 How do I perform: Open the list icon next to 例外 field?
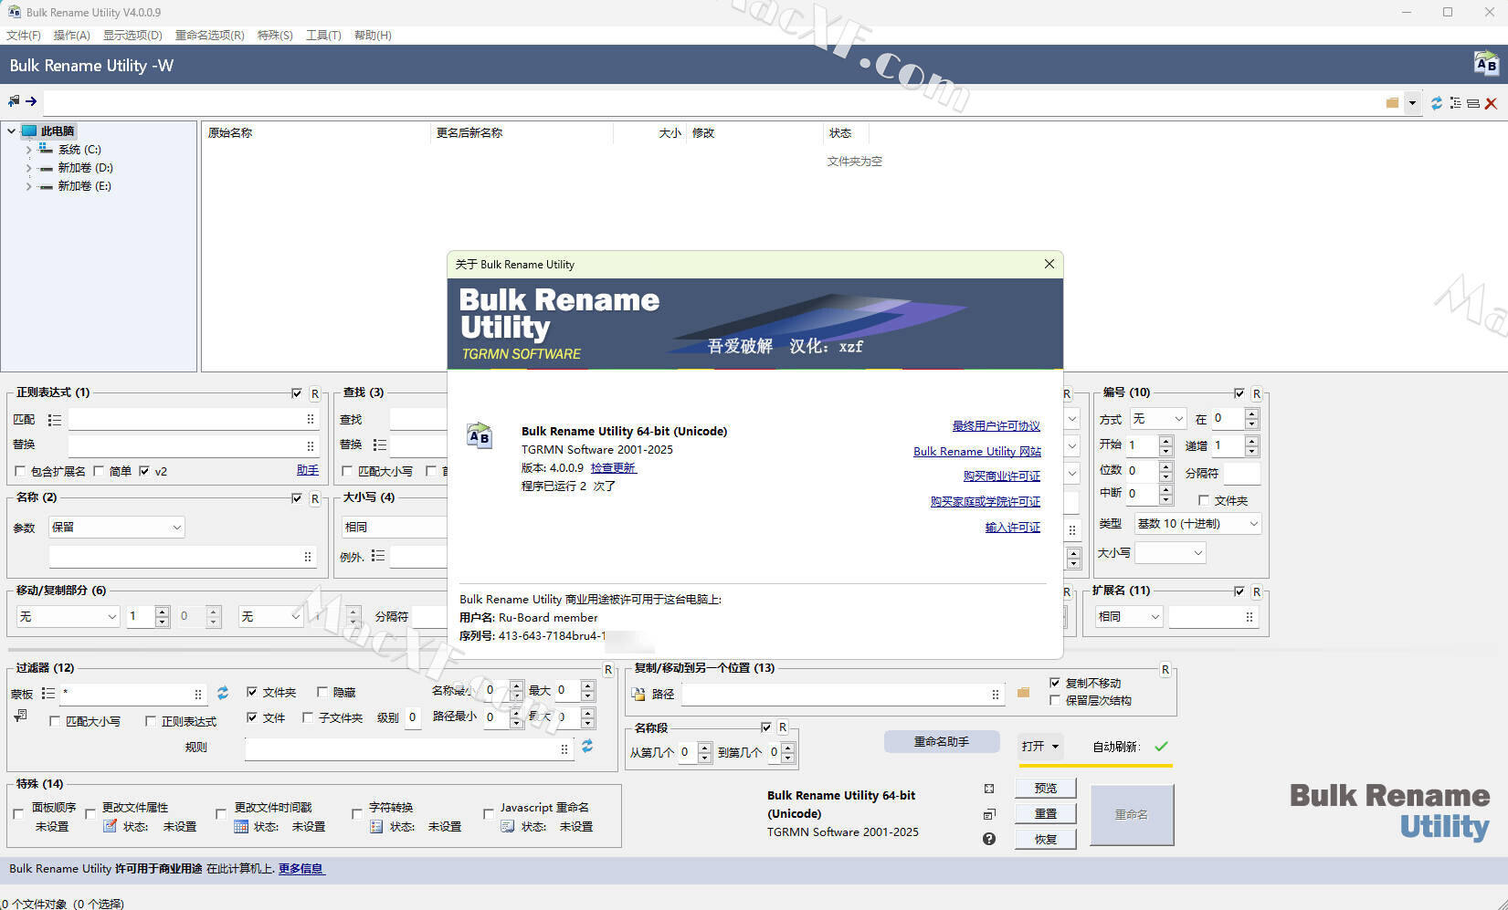pyautogui.click(x=378, y=556)
